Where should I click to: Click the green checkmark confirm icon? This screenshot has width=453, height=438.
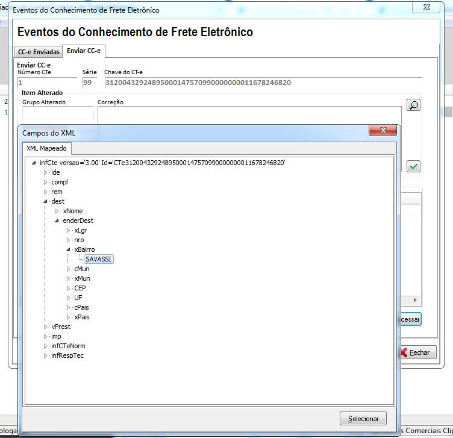413,167
